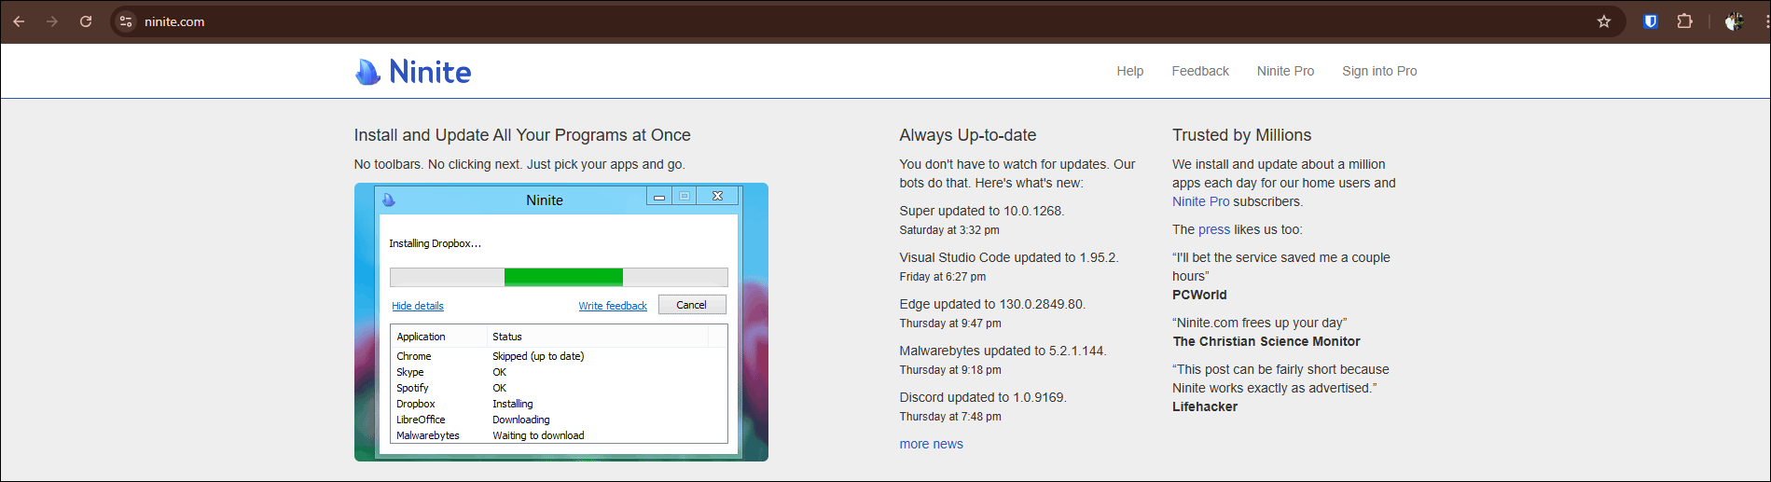Click the Ninite logo
1771x482 pixels.
413,72
